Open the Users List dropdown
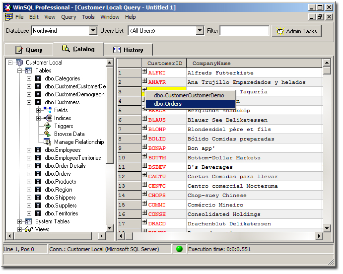 pyautogui.click(x=200, y=31)
